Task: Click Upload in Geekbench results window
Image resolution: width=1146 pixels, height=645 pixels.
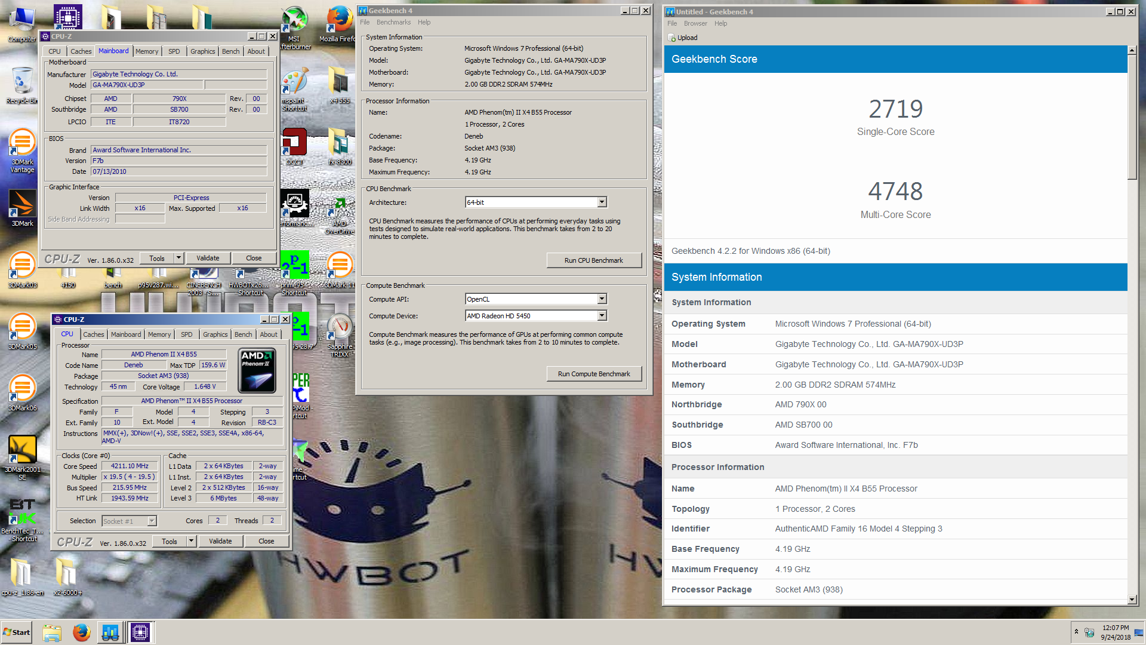Action: [683, 38]
